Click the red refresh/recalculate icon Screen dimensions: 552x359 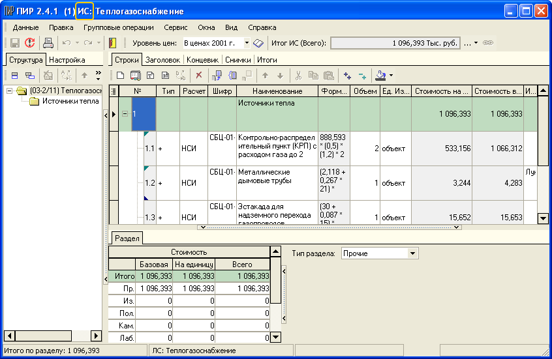(30, 43)
